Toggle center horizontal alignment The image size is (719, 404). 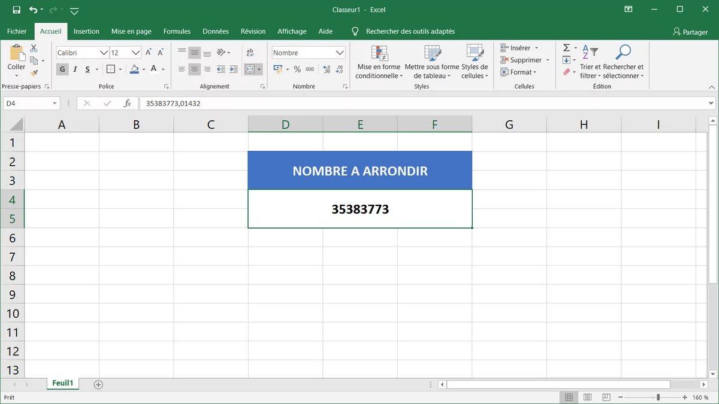[194, 69]
